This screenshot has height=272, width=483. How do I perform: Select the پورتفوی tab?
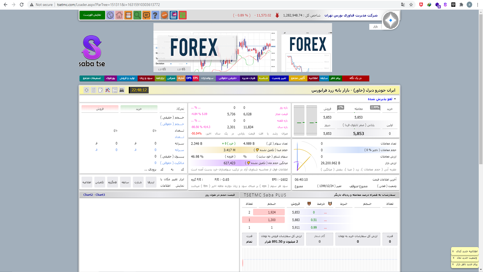[110, 78]
